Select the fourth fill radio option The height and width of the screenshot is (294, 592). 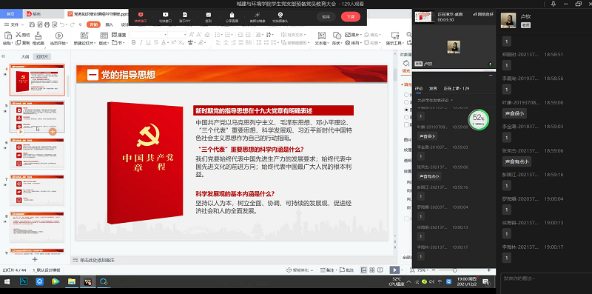(x=406, y=117)
